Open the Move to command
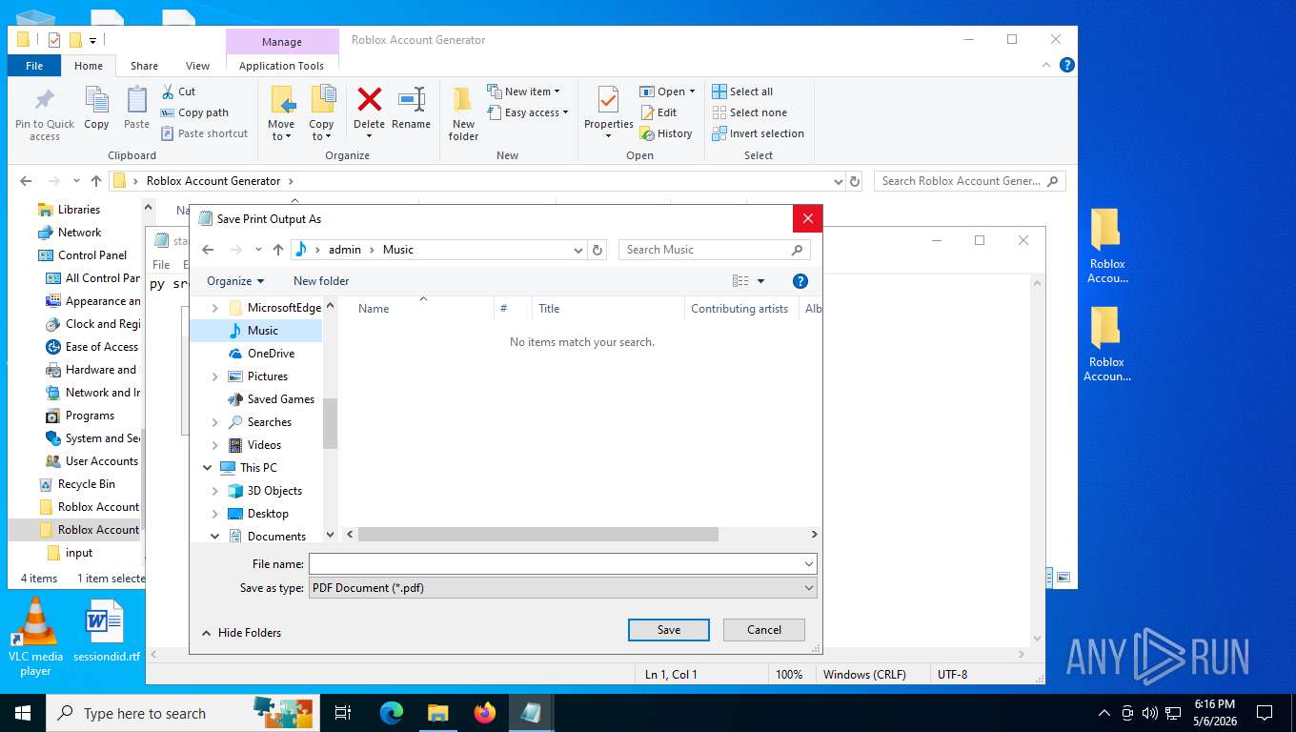The height and width of the screenshot is (732, 1296). pos(281,113)
